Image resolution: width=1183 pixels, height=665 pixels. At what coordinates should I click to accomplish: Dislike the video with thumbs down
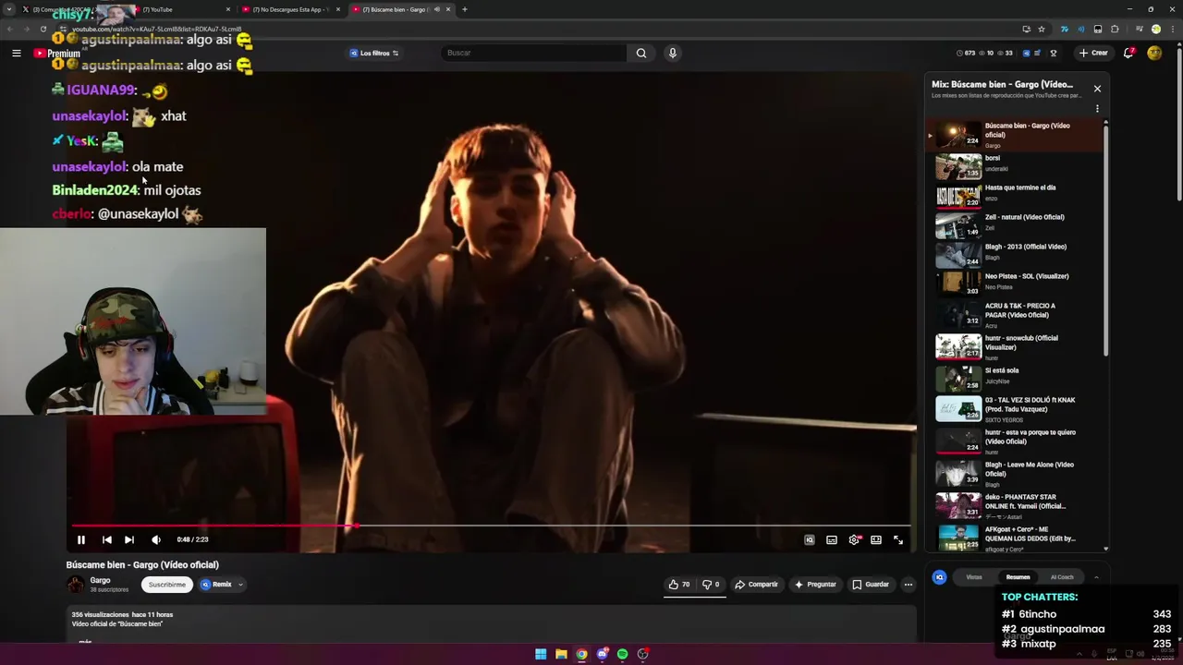pos(711,584)
